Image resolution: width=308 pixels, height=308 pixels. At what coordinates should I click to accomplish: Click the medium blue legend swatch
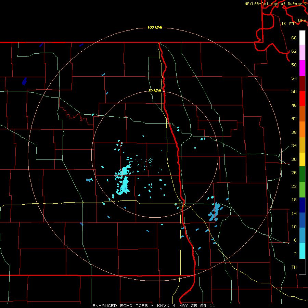tap(302, 220)
